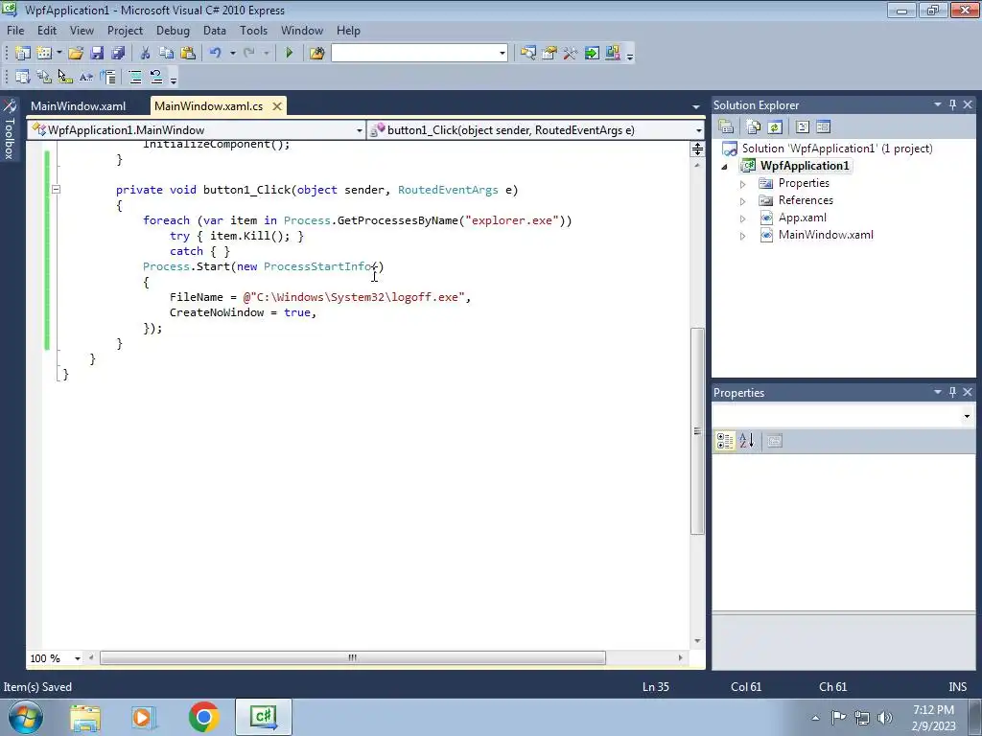This screenshot has width=982, height=736.
Task: Click the Display Object Member List icon
Action: pyautogui.click(x=23, y=77)
